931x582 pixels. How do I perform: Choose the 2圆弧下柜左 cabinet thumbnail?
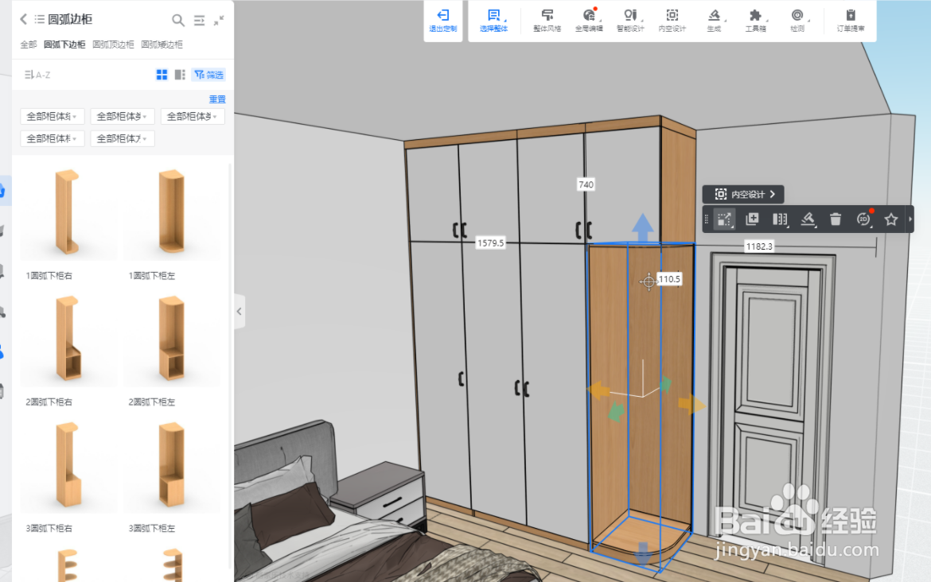click(x=172, y=339)
